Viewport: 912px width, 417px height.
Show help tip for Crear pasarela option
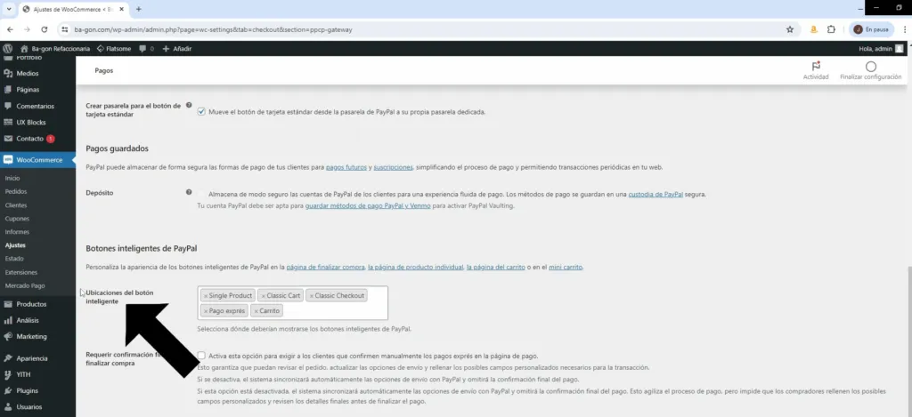pyautogui.click(x=189, y=106)
